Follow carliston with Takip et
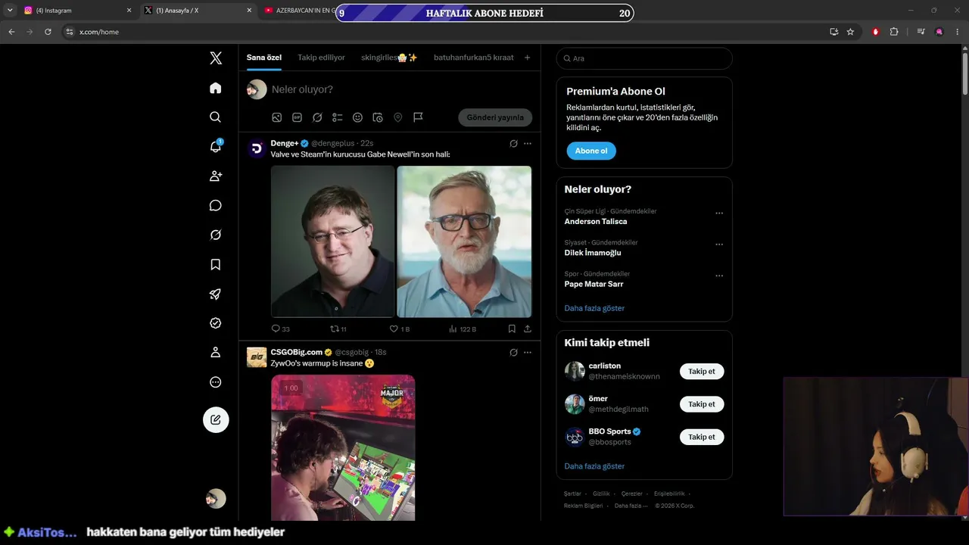 tap(702, 371)
